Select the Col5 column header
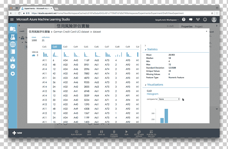This screenshot has height=149, width=228. coord(86,47)
